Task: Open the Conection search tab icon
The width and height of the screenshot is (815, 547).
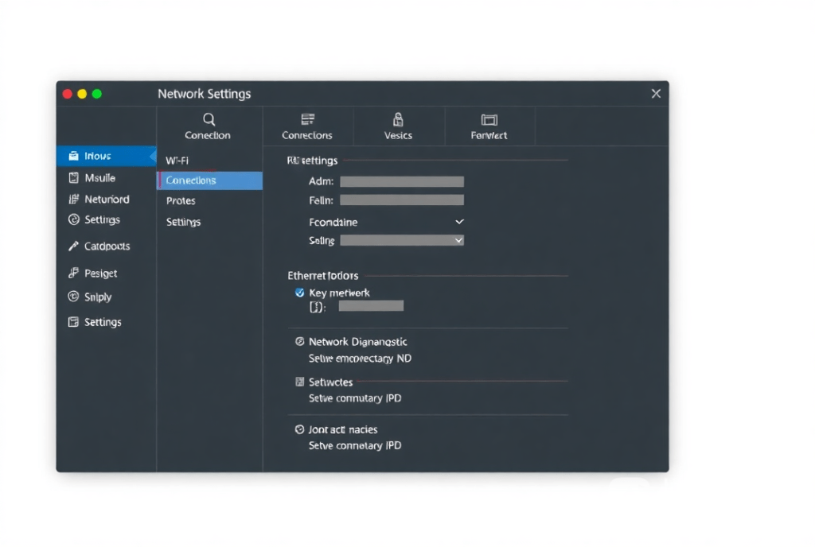Action: tap(209, 119)
